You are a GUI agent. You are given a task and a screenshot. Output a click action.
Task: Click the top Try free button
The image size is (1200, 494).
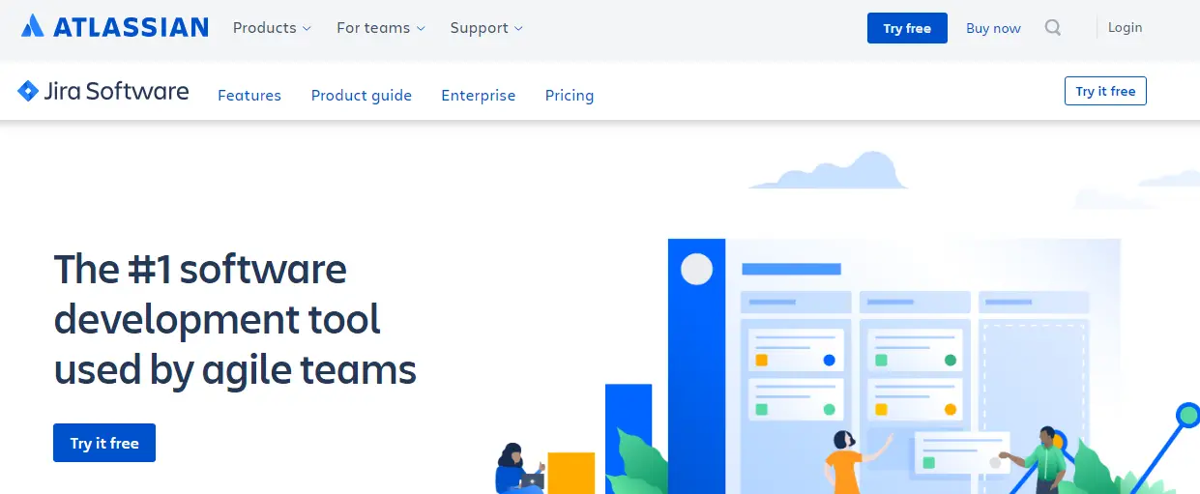(907, 28)
